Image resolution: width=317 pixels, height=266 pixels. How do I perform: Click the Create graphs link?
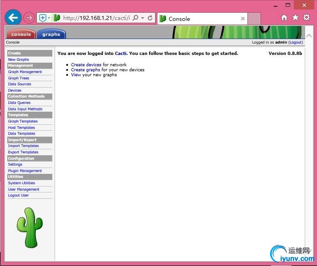[x=86, y=69]
